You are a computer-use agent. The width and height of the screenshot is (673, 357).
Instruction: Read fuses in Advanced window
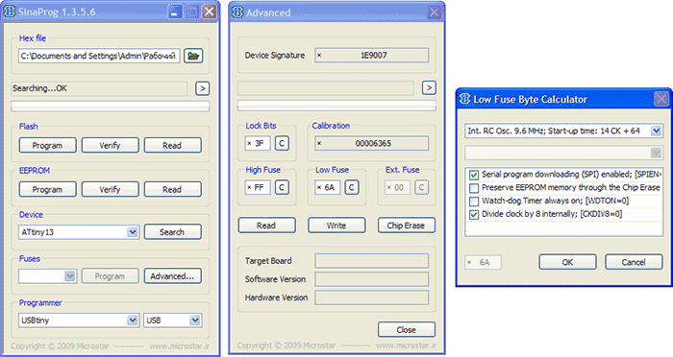click(x=267, y=226)
